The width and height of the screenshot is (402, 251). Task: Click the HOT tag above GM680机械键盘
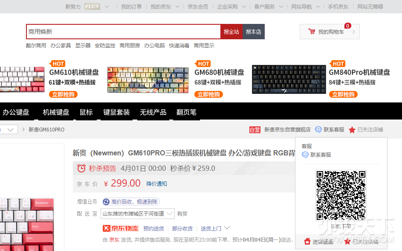(203, 64)
